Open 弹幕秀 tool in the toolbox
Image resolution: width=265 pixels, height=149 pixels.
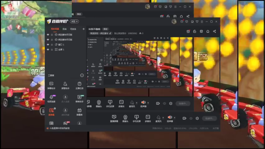tap(79, 112)
